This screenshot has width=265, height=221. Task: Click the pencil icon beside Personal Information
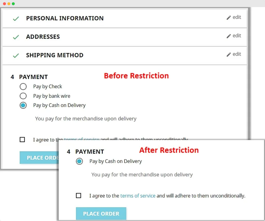(x=229, y=18)
